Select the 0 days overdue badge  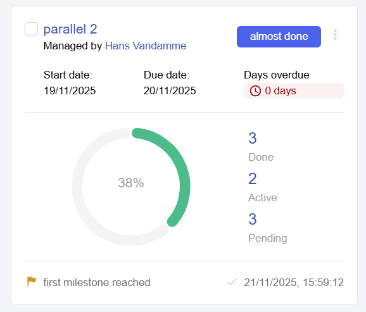294,90
